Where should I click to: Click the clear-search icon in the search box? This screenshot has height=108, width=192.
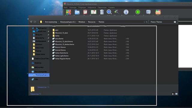(175, 22)
